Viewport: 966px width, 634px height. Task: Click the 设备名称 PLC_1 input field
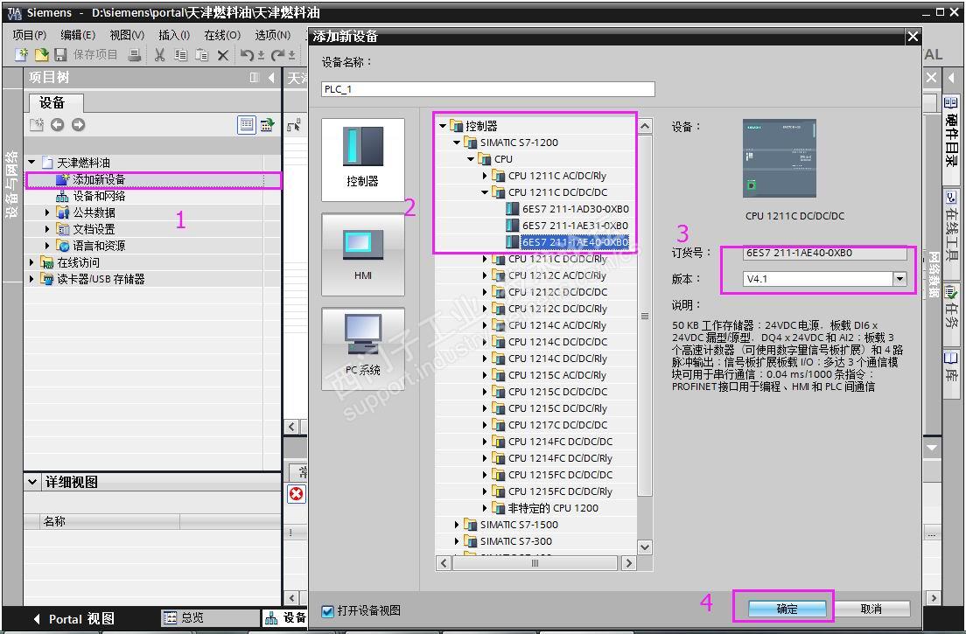point(488,89)
